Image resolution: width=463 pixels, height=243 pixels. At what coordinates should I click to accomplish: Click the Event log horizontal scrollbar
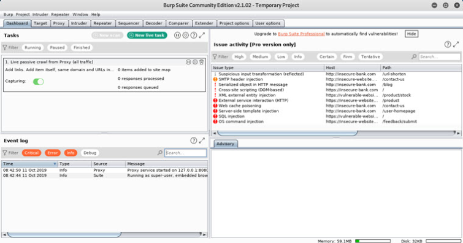pos(64,234)
